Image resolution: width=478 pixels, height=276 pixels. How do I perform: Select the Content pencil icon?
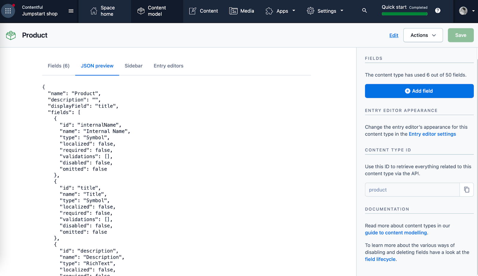tap(192, 11)
